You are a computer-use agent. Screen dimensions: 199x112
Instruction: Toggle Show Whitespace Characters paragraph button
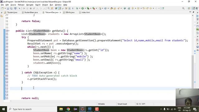tap(73, 8)
